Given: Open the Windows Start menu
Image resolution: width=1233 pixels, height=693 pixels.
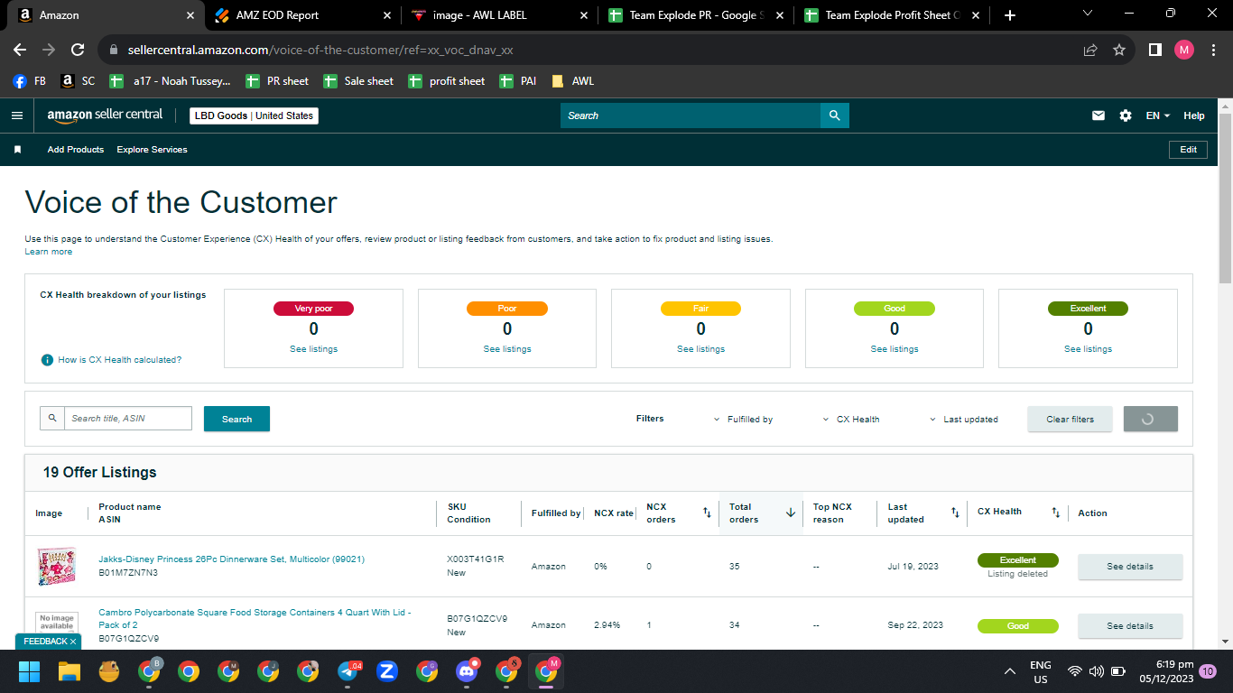Looking at the screenshot, I should tap(30, 671).
